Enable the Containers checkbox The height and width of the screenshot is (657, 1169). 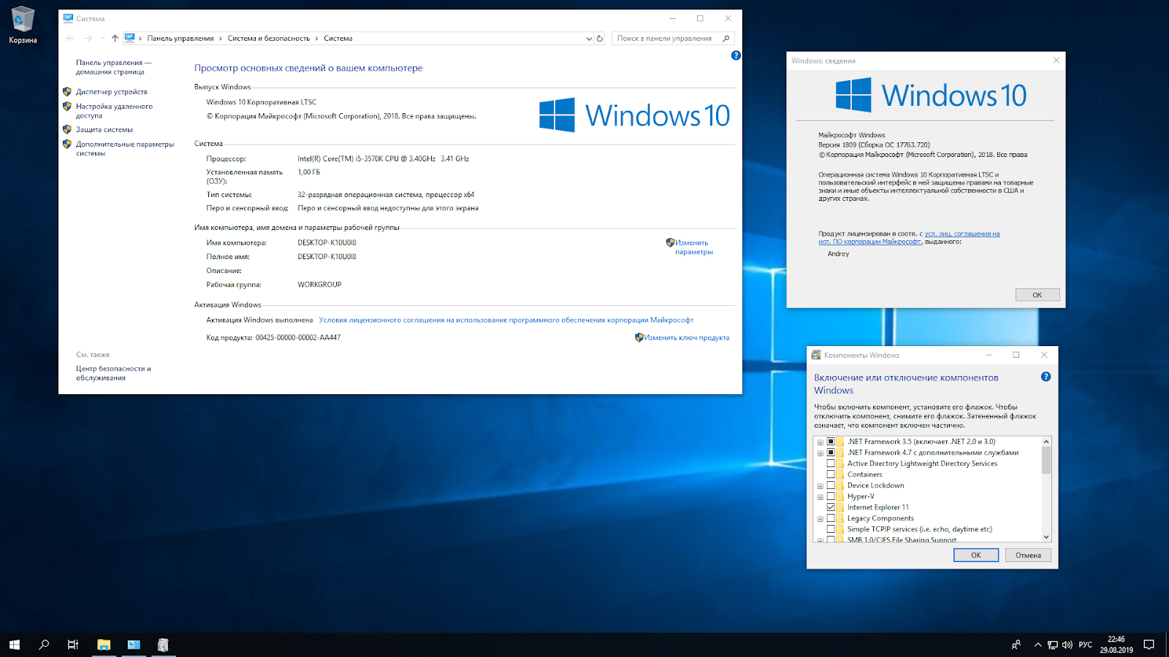click(831, 474)
